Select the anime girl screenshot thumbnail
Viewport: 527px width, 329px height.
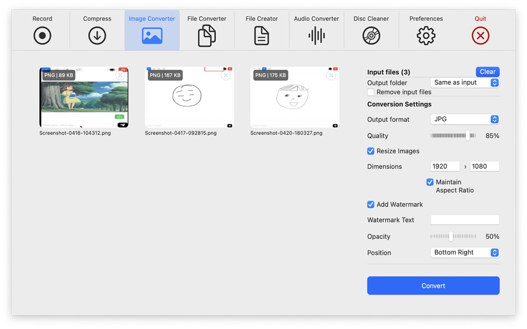coord(84,97)
